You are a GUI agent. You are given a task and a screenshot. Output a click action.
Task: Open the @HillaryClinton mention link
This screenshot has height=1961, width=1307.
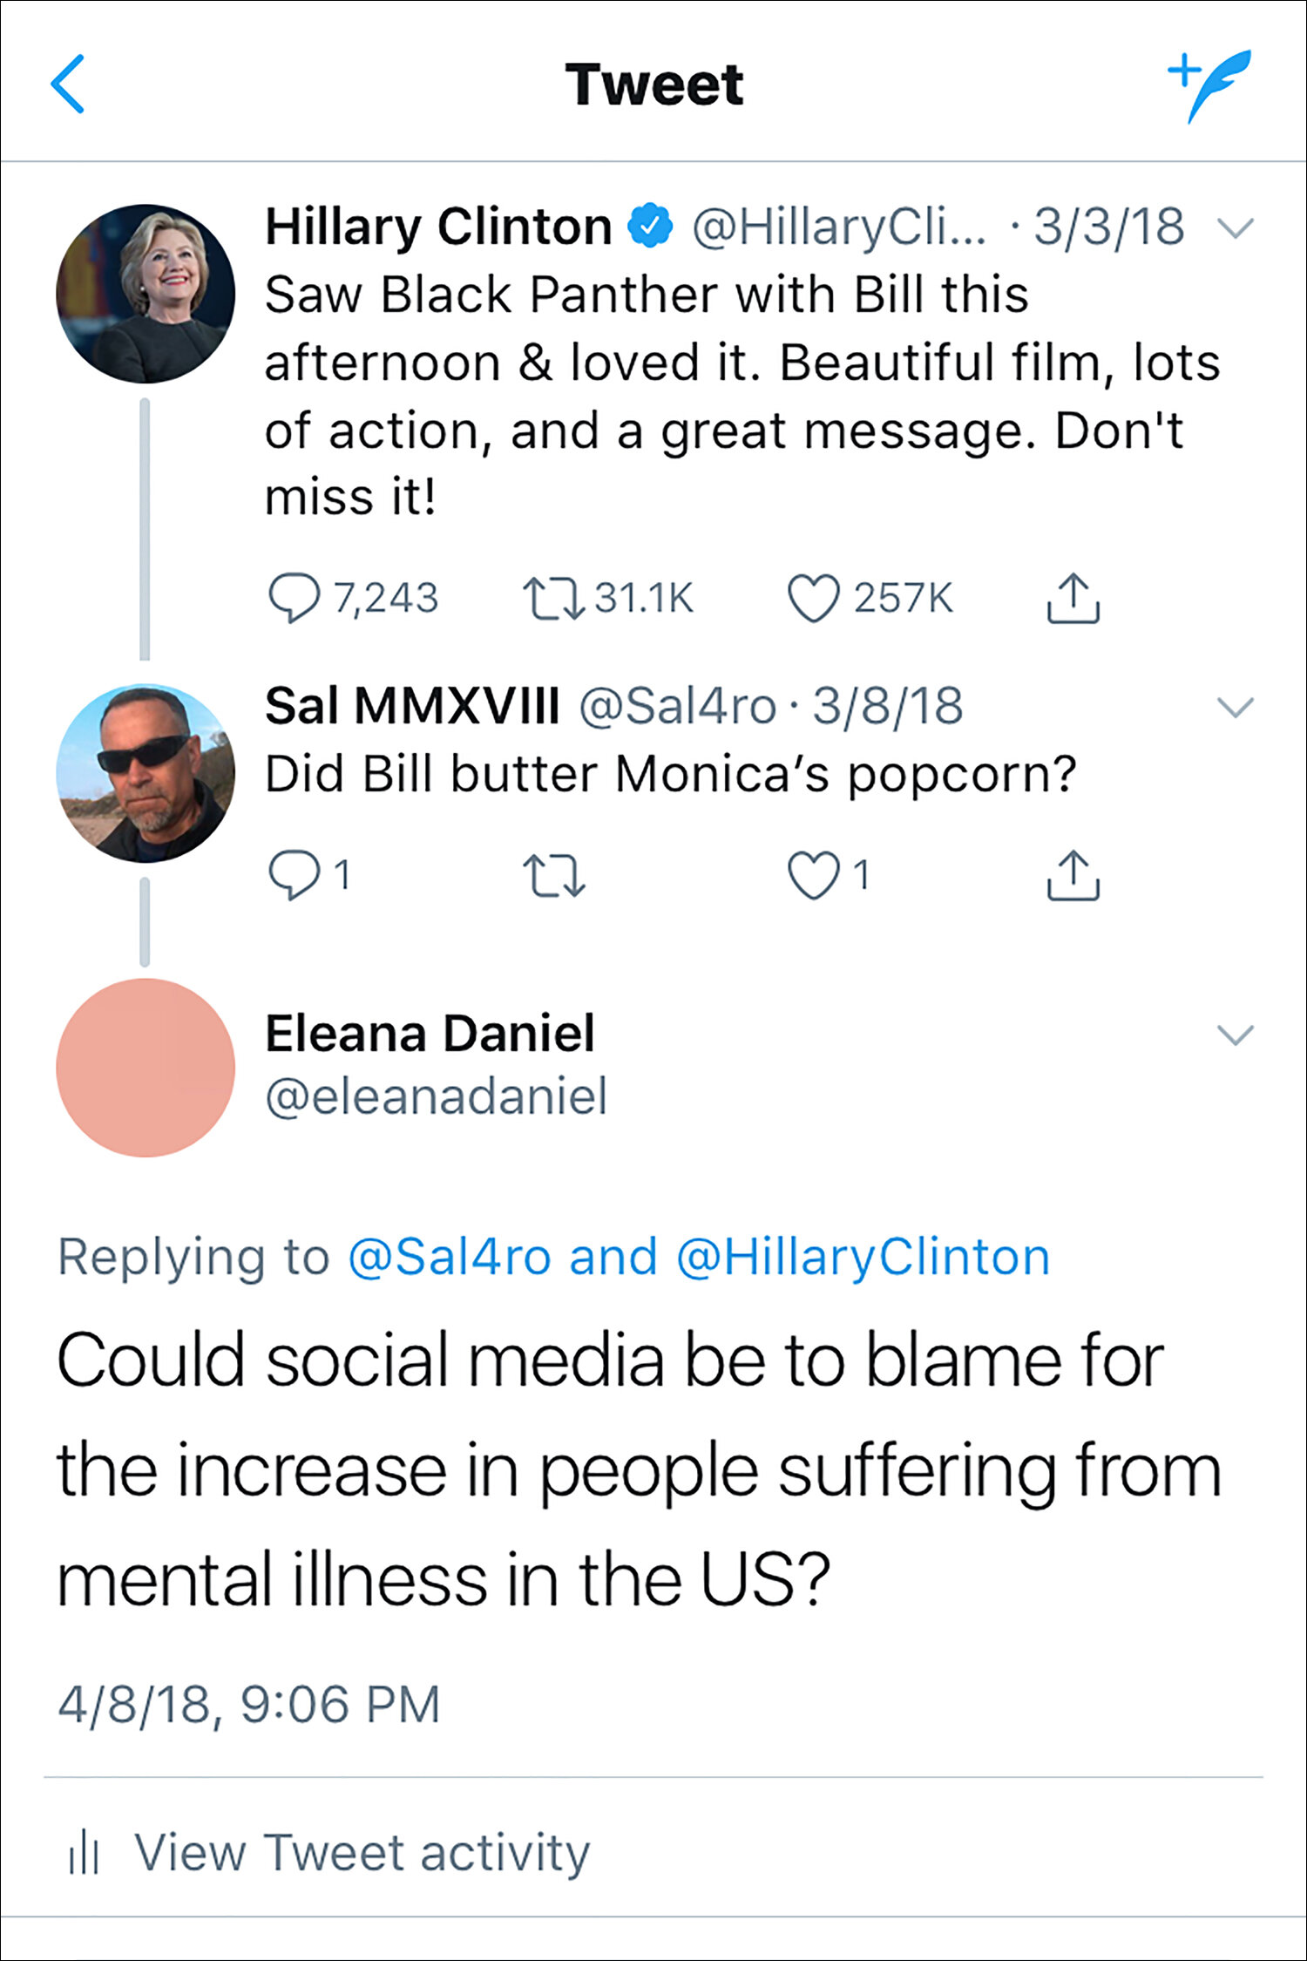[x=863, y=1257]
